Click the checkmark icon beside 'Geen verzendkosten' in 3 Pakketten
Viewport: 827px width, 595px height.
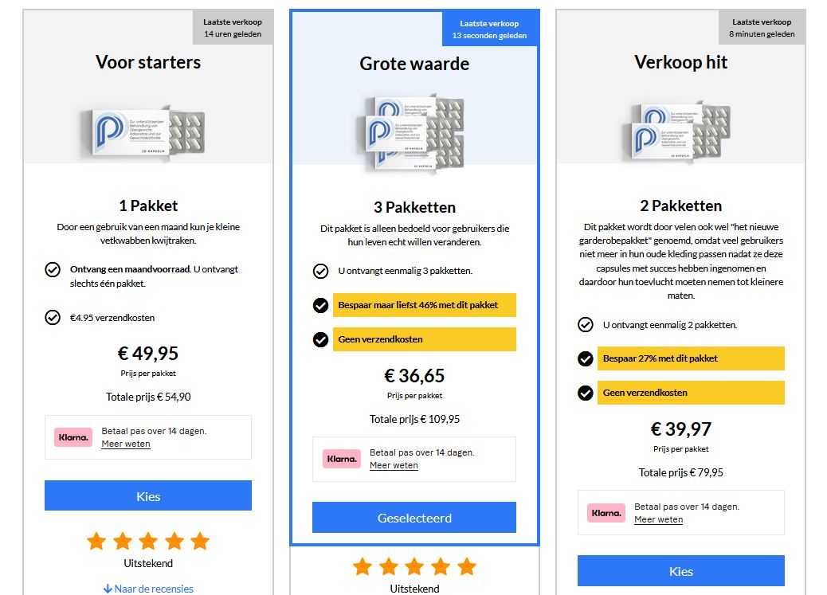point(320,339)
